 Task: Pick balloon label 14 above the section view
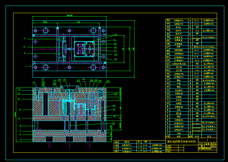pos(34,82)
